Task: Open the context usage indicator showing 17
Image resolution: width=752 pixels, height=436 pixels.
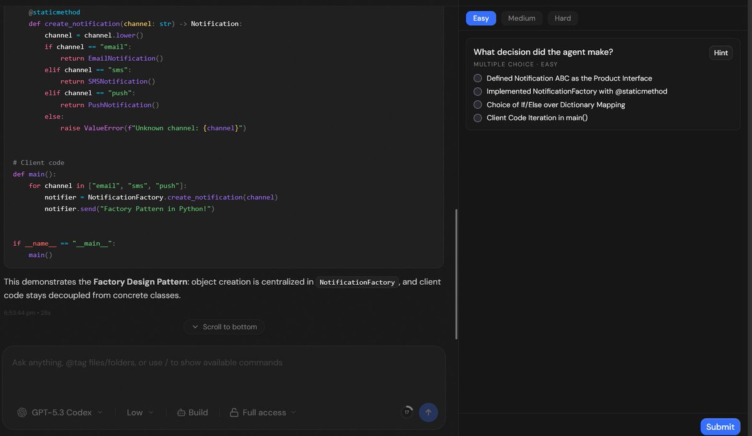Action: coord(407,412)
